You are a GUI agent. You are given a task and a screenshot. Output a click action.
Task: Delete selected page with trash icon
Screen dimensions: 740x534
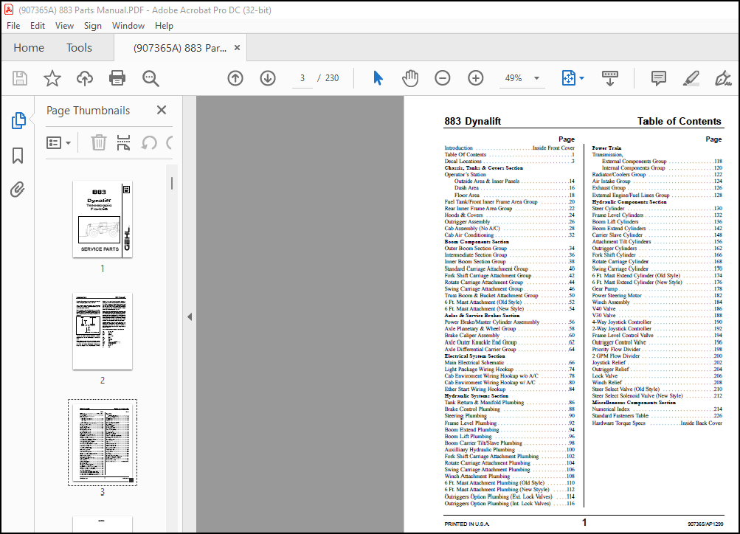click(x=99, y=142)
